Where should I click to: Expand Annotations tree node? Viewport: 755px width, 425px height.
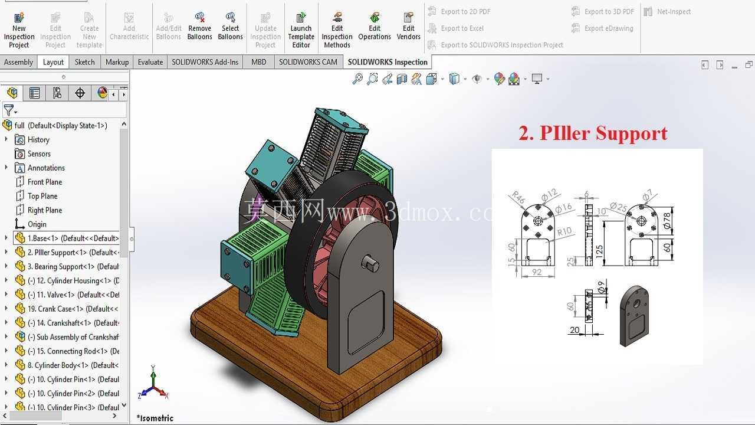[x=6, y=168]
